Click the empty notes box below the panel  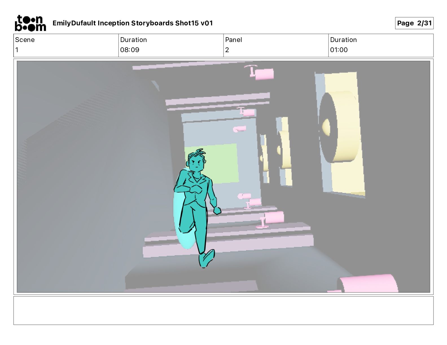(224, 310)
